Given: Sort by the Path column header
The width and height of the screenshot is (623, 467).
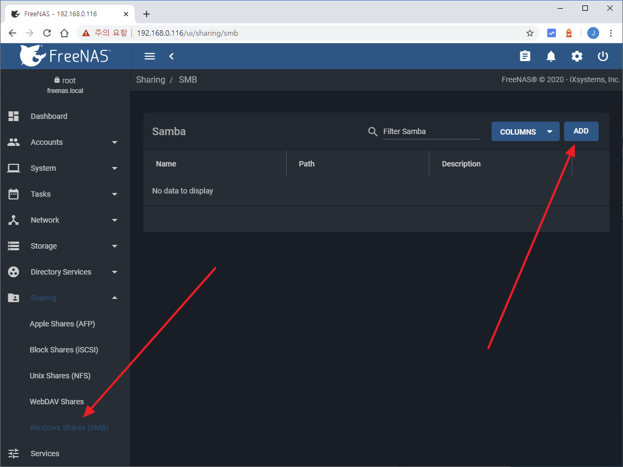Looking at the screenshot, I should (307, 164).
